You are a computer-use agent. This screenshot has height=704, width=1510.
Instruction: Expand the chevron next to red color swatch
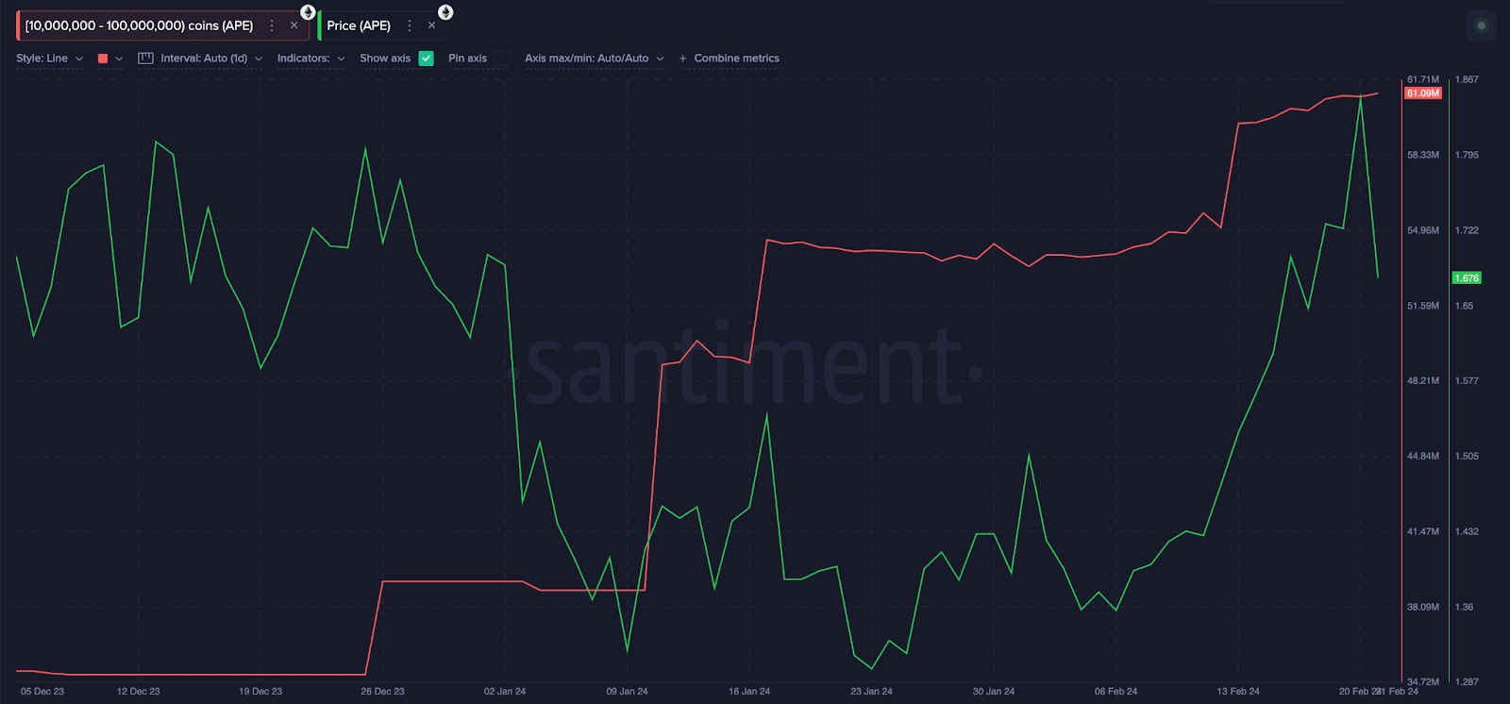coord(119,59)
